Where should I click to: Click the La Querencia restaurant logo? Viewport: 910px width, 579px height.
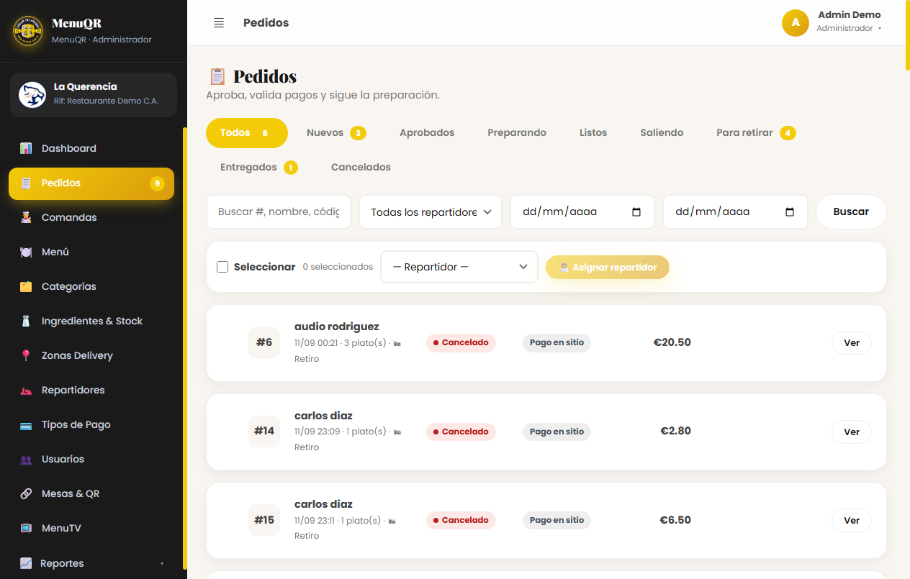[x=32, y=94]
